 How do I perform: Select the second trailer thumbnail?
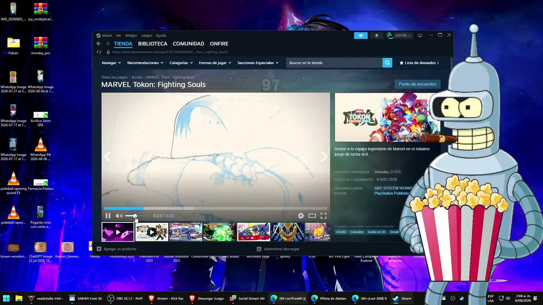(152, 232)
